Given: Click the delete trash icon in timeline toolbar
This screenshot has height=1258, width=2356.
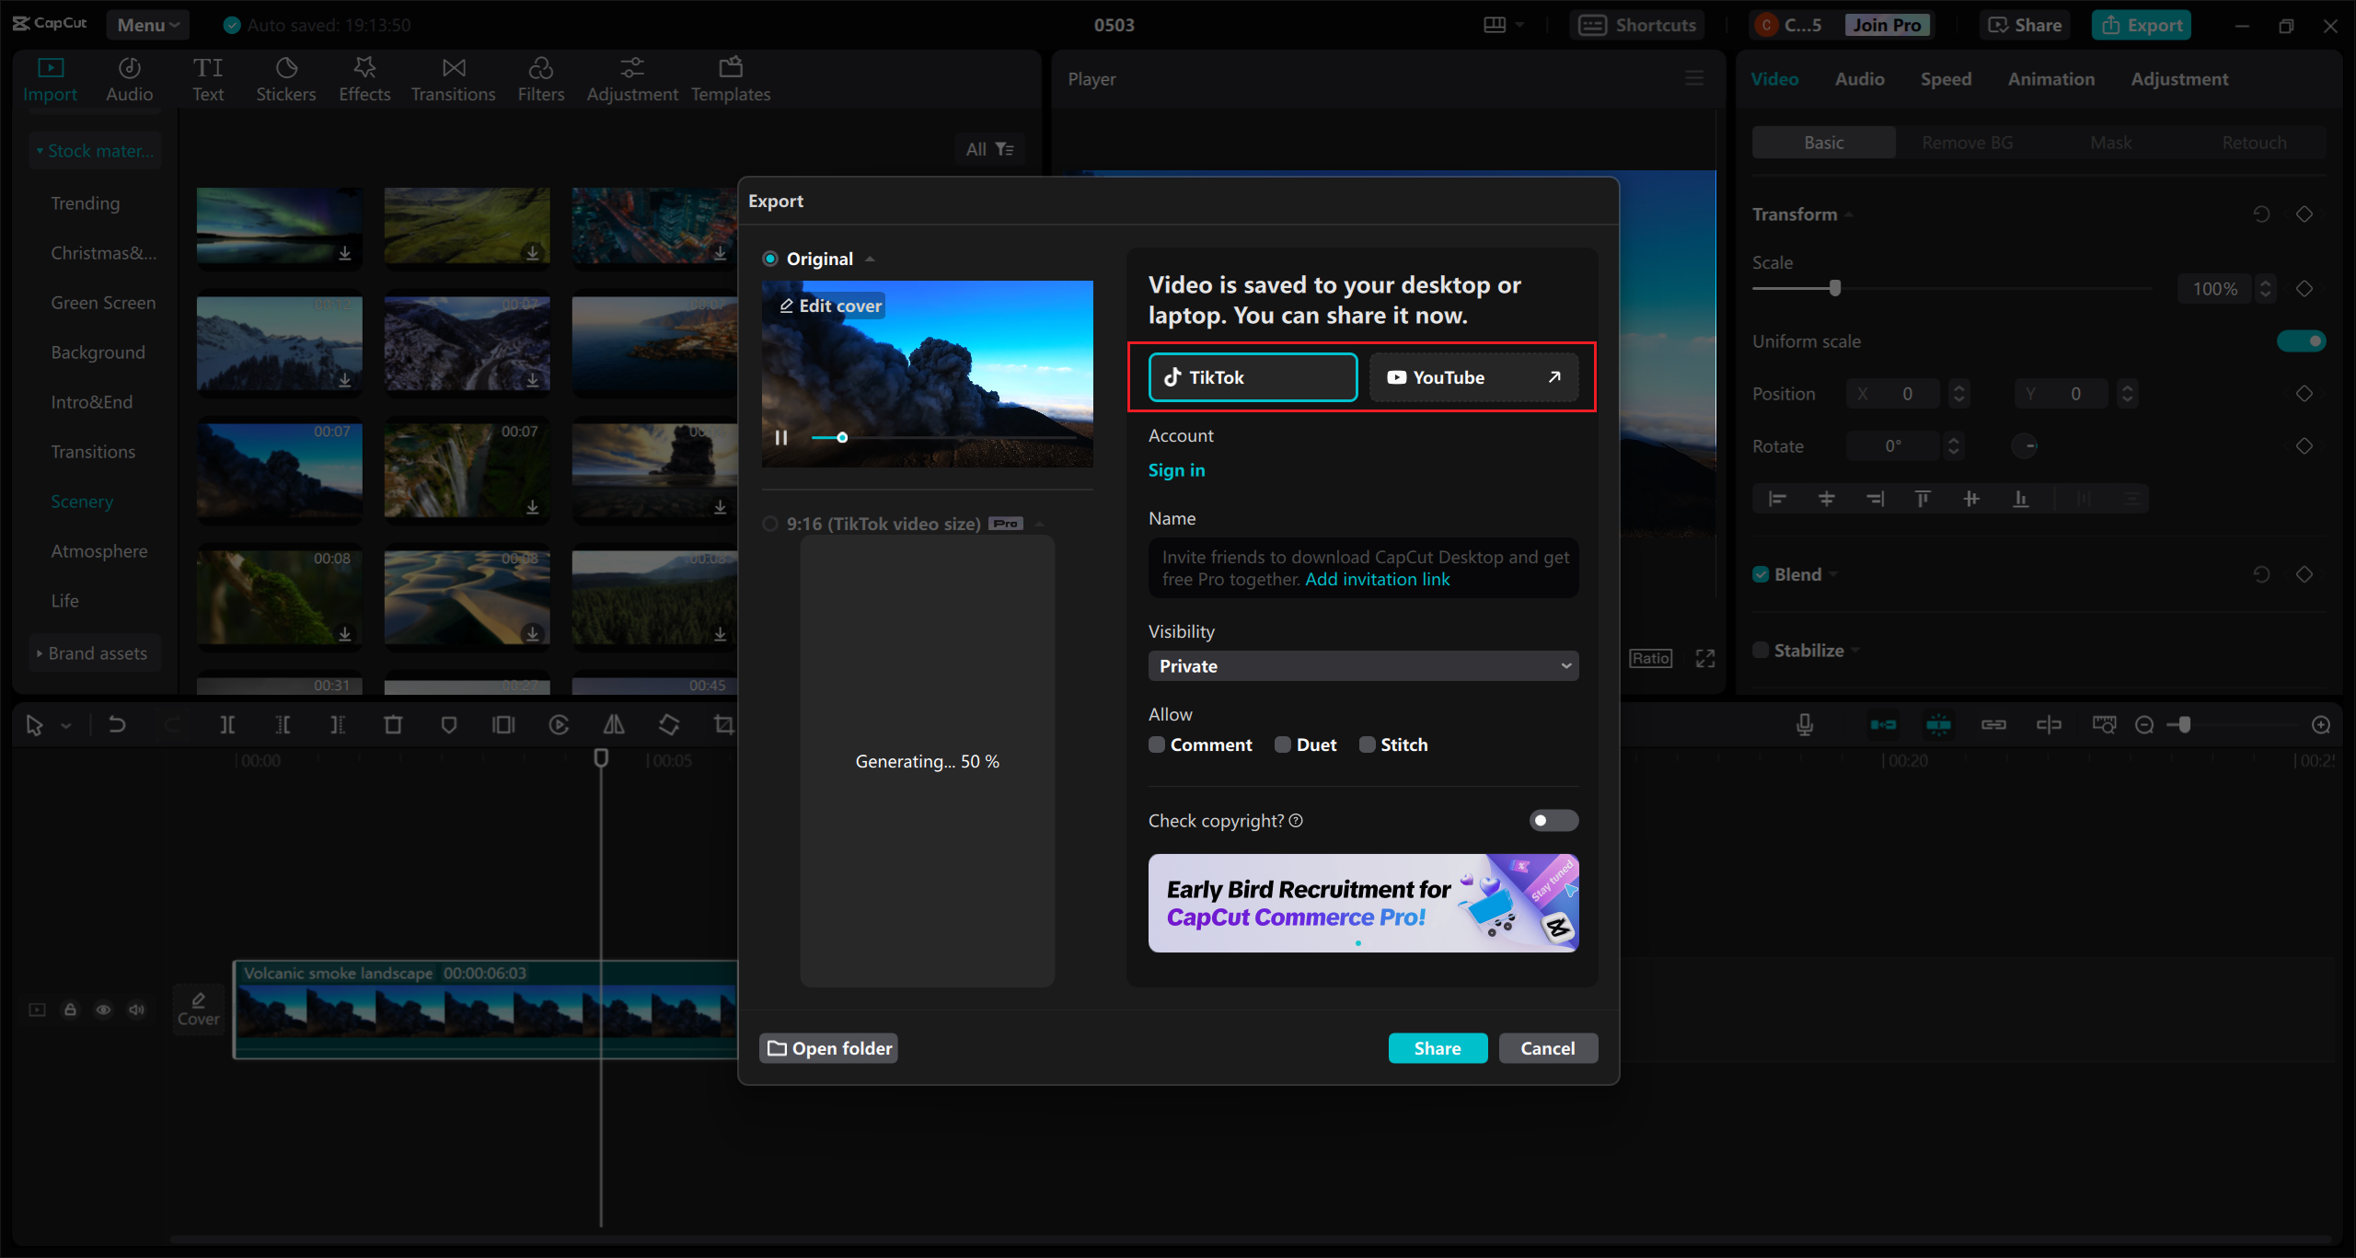Looking at the screenshot, I should pos(393,725).
